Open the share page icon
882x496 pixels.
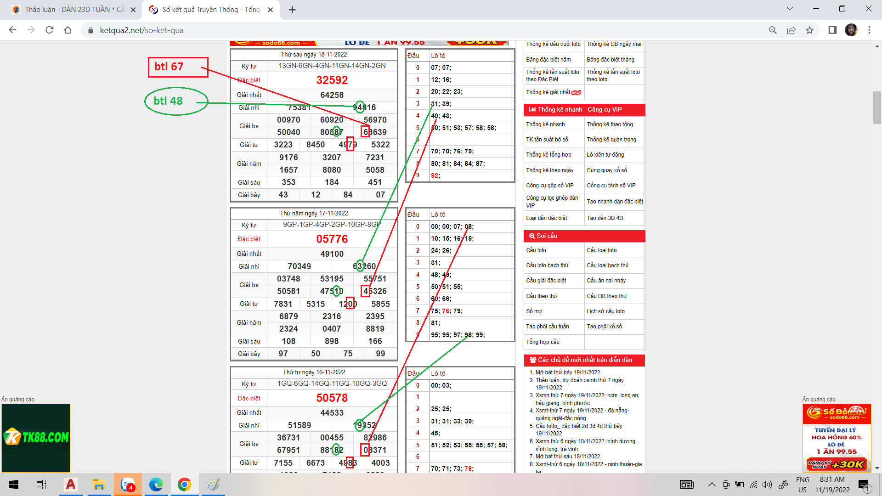coord(791,30)
